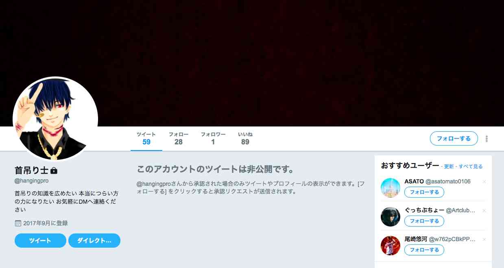Screen dimensions: 504x268
Task: Remove 尾崎悠河 from the suggestions list
Action: [484, 240]
